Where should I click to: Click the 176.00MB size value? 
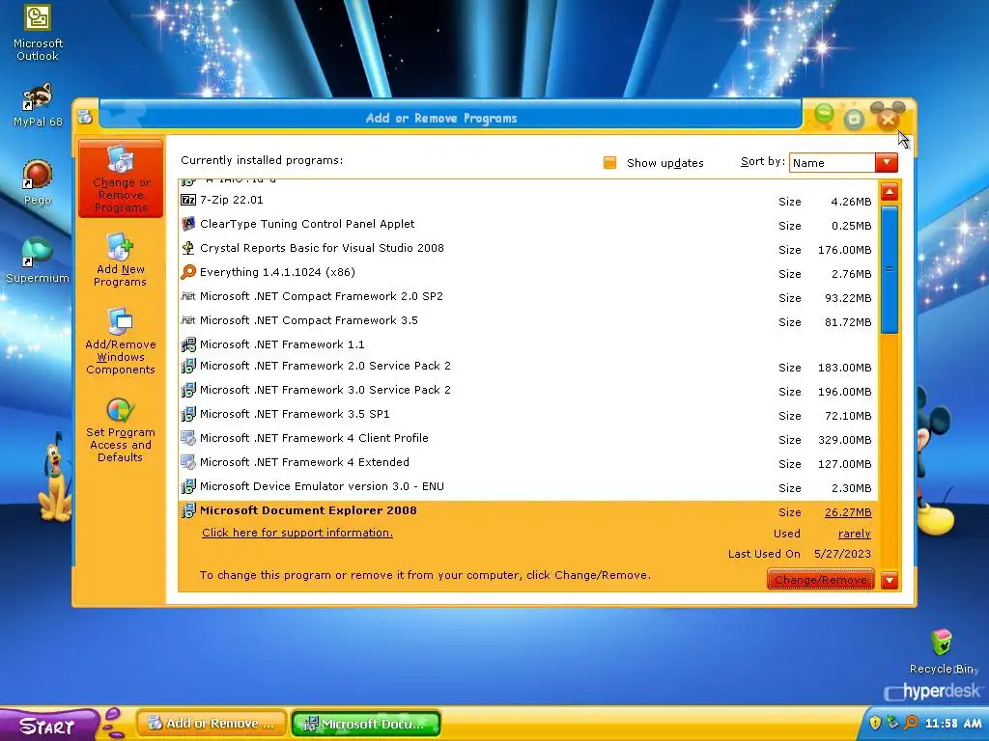click(x=844, y=250)
